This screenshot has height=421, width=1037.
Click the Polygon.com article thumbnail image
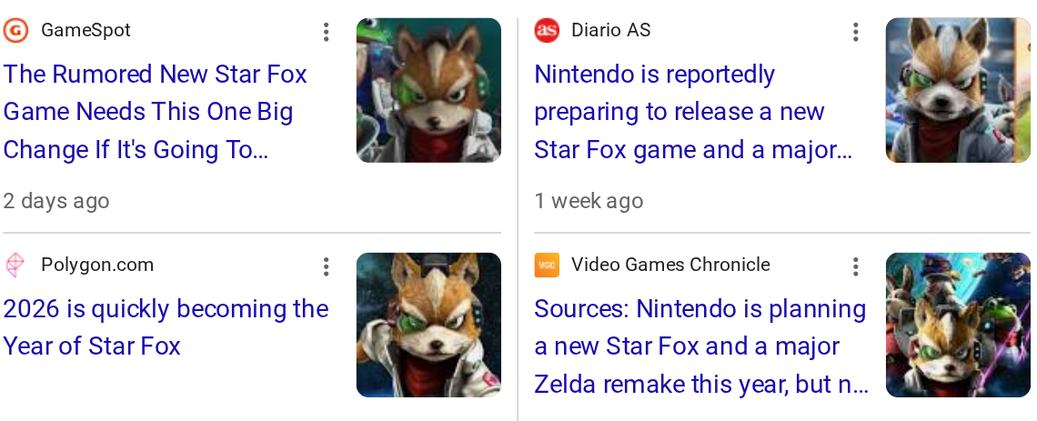(x=428, y=325)
